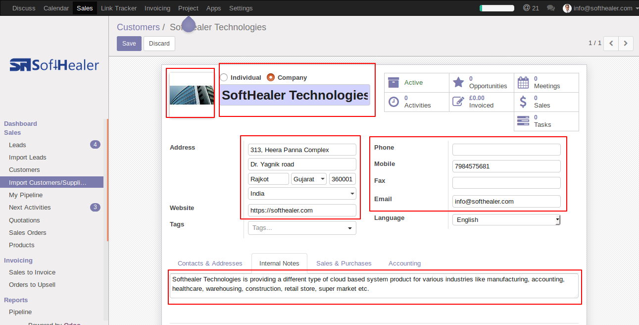Open Import Customers/Suppliers sidebar item

(52, 182)
